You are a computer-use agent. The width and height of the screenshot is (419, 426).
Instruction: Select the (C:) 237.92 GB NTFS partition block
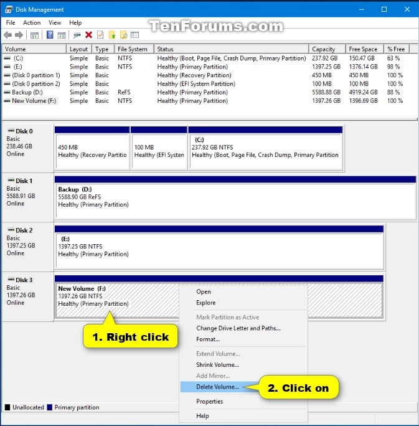coord(265,148)
